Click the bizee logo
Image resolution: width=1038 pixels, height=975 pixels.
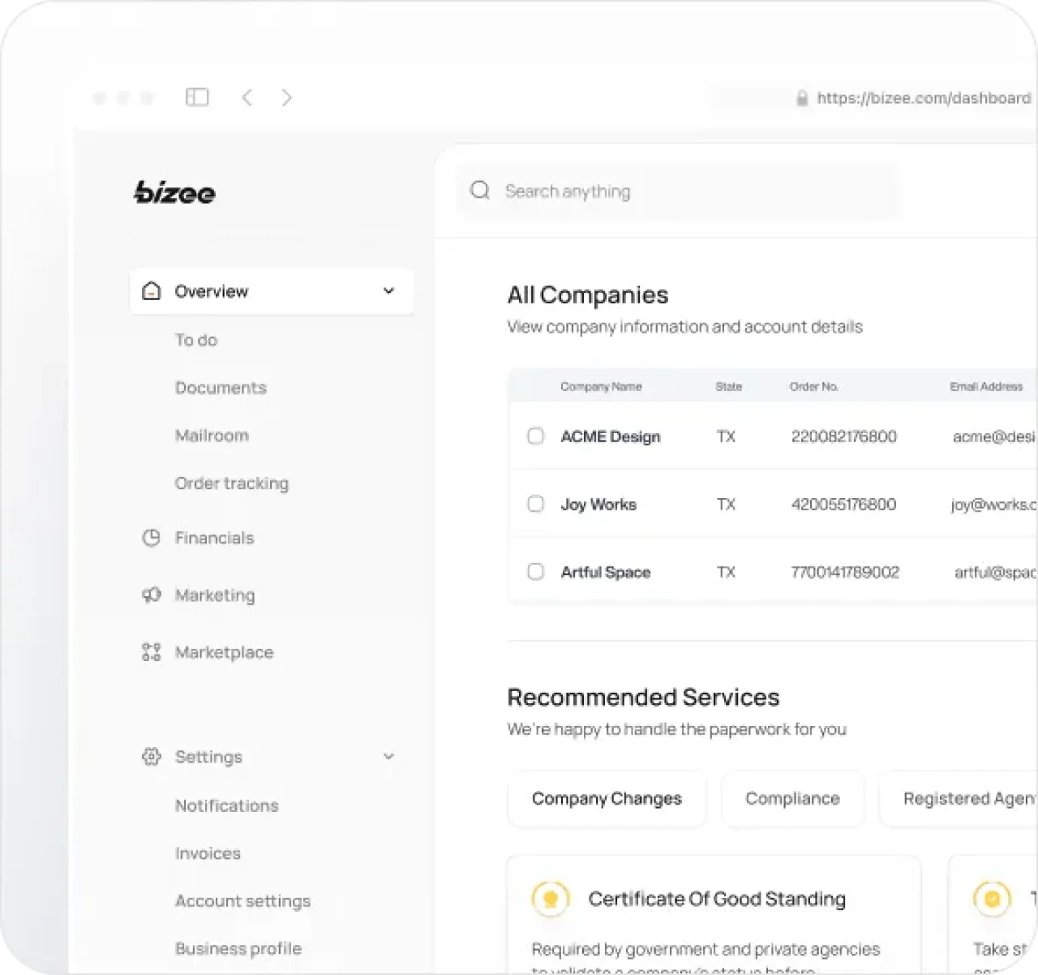pos(174,192)
